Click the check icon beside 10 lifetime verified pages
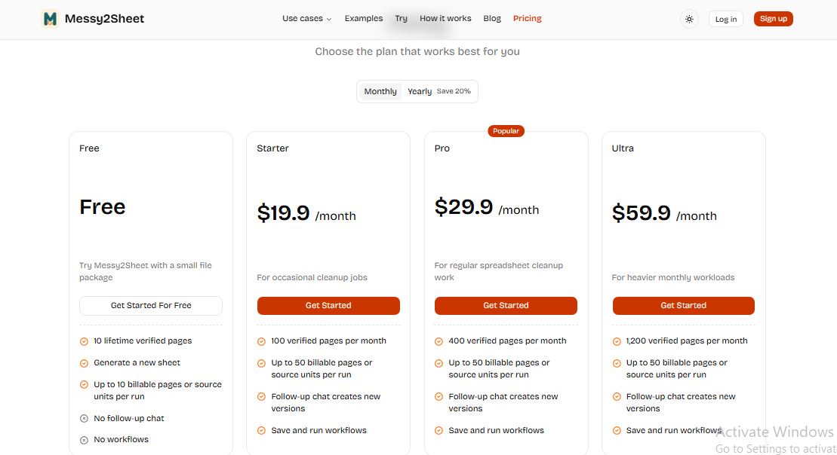Viewport: 837px width, 455px height. 84,341
